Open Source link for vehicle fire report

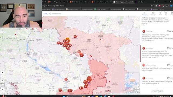(170, 78)
